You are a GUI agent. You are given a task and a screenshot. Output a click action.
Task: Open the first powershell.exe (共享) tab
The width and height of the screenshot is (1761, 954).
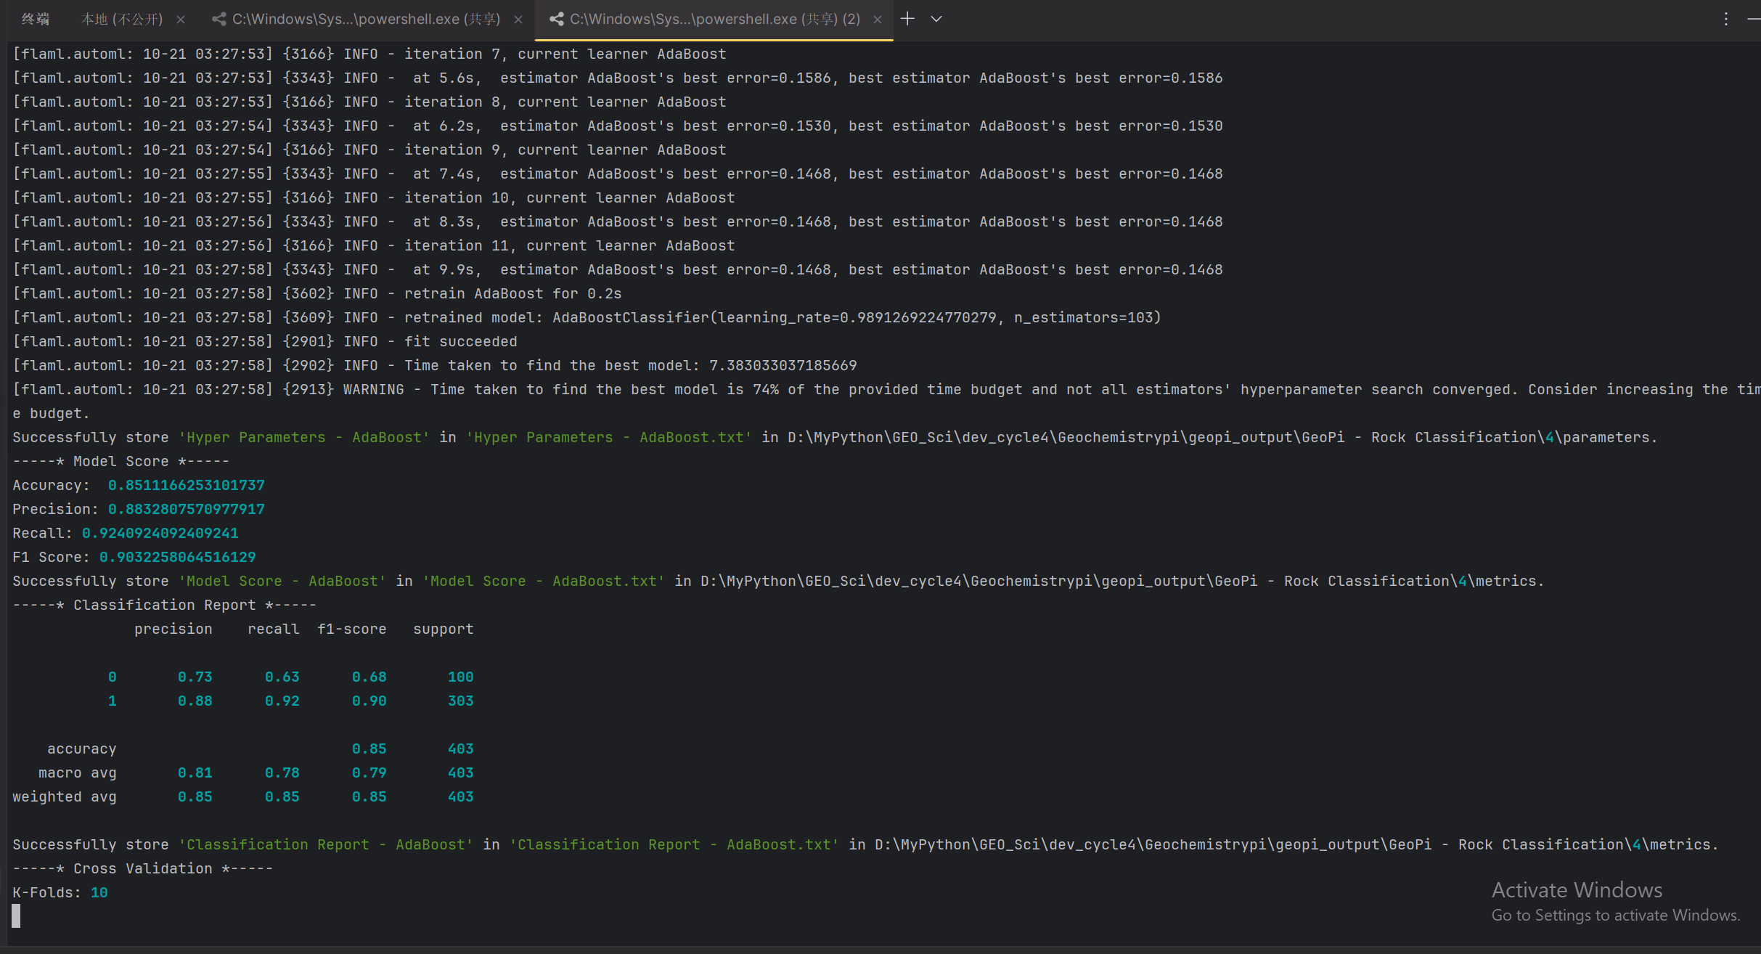[366, 20]
